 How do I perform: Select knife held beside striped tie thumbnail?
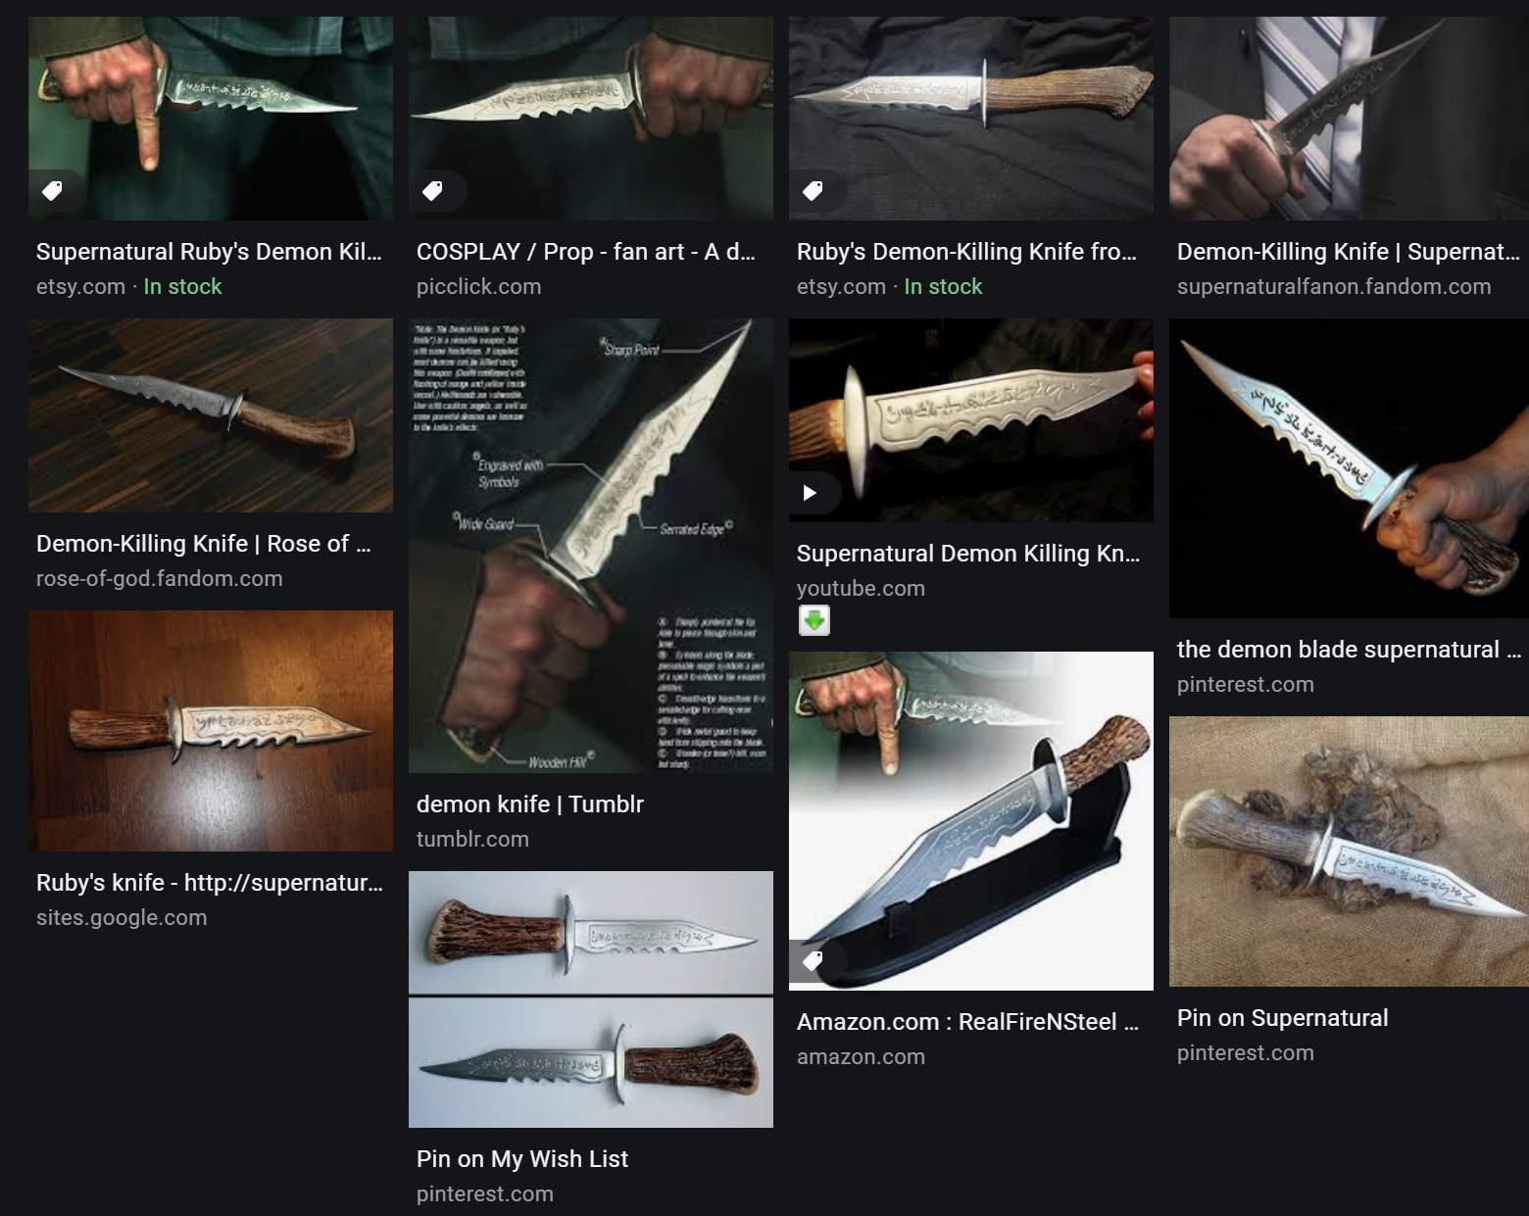[1349, 118]
